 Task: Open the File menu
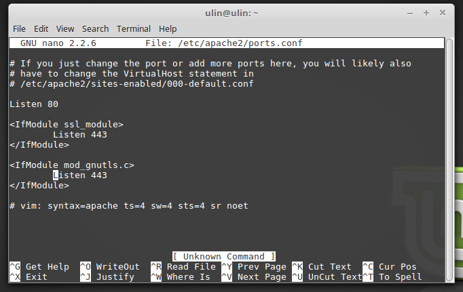coord(19,29)
